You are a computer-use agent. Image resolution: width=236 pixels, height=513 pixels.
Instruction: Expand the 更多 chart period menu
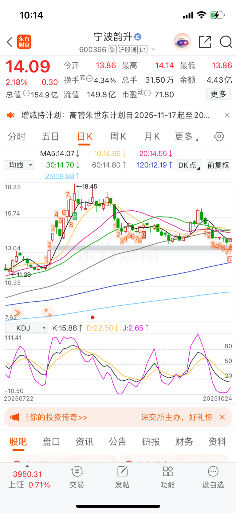tap(186, 136)
